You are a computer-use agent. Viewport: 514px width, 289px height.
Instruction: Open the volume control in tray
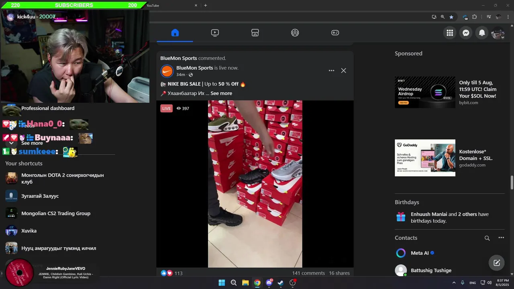click(489, 283)
